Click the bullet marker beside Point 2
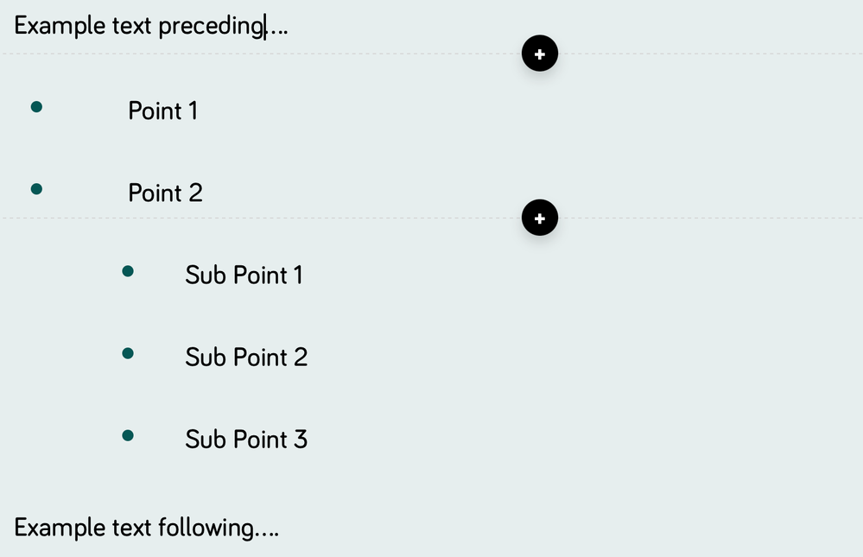Screen dimensions: 863x557 point(36,189)
